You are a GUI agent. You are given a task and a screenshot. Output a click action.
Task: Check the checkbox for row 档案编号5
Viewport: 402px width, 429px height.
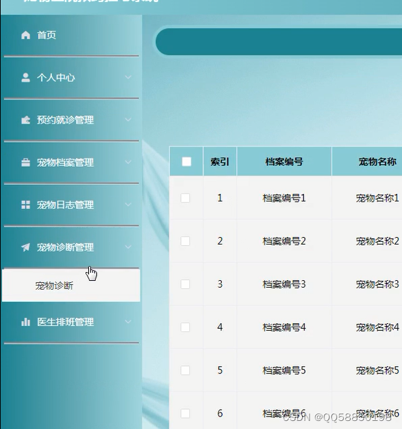(185, 370)
